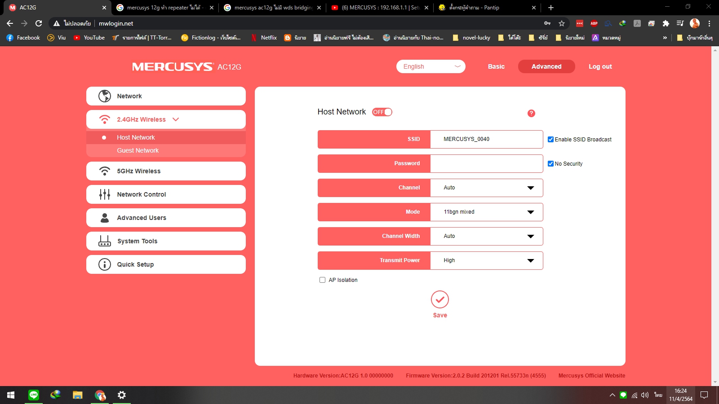The height and width of the screenshot is (404, 719).
Task: Click the Chrome profile avatar
Action: (695, 23)
